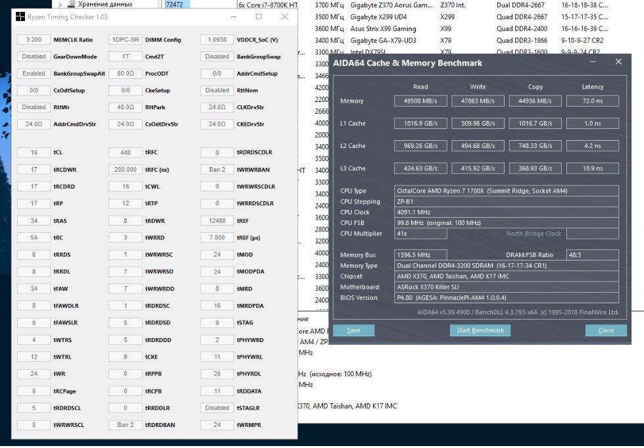Click the L3 Cache Copy field 368.93 GB/s
The width and height of the screenshot is (644, 448).
click(535, 168)
